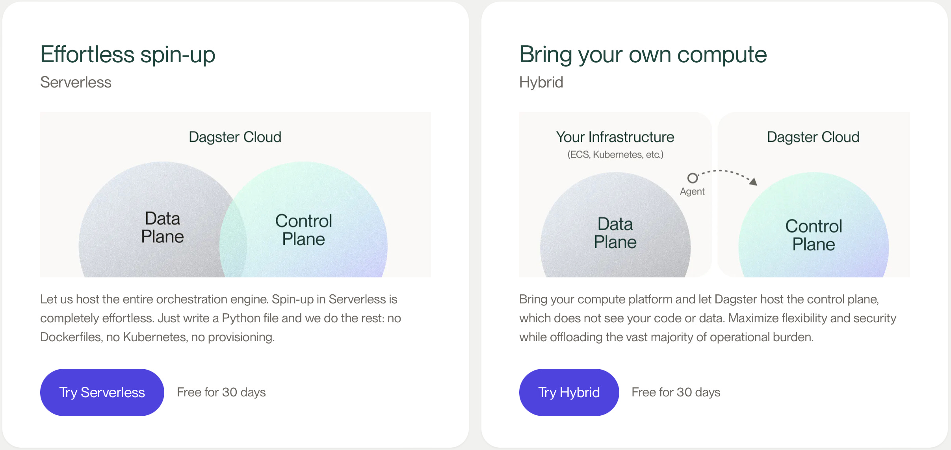Click the Hybrid subtitle text
Screen dimensions: 951x450
541,82
